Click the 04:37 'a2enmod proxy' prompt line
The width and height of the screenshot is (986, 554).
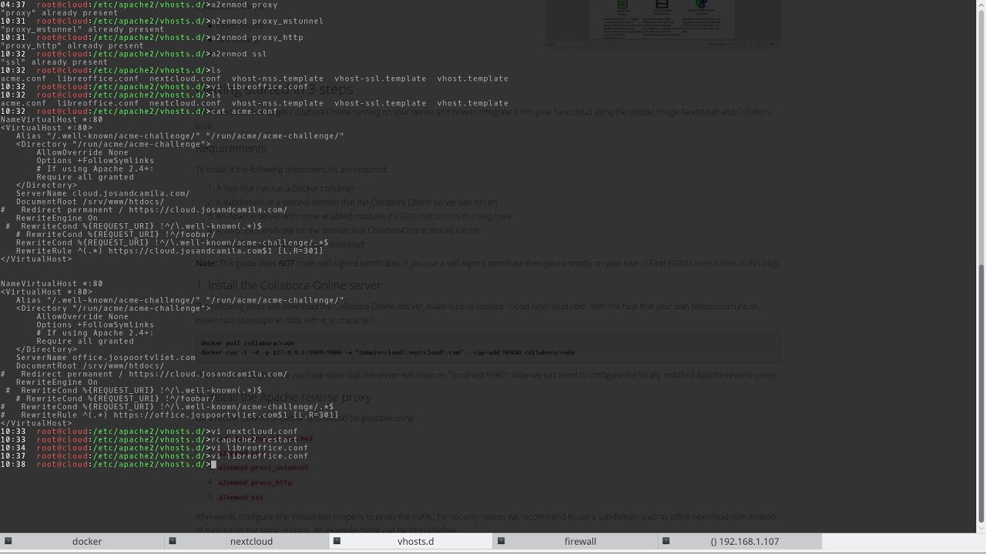pyautogui.click(x=139, y=5)
